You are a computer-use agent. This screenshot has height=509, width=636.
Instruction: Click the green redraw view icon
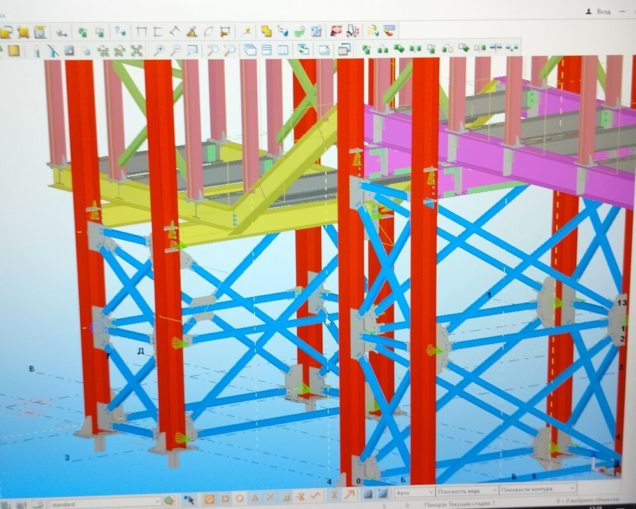[304, 50]
